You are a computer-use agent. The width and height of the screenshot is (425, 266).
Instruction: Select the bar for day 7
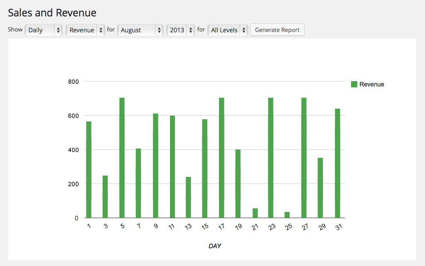pos(139,183)
